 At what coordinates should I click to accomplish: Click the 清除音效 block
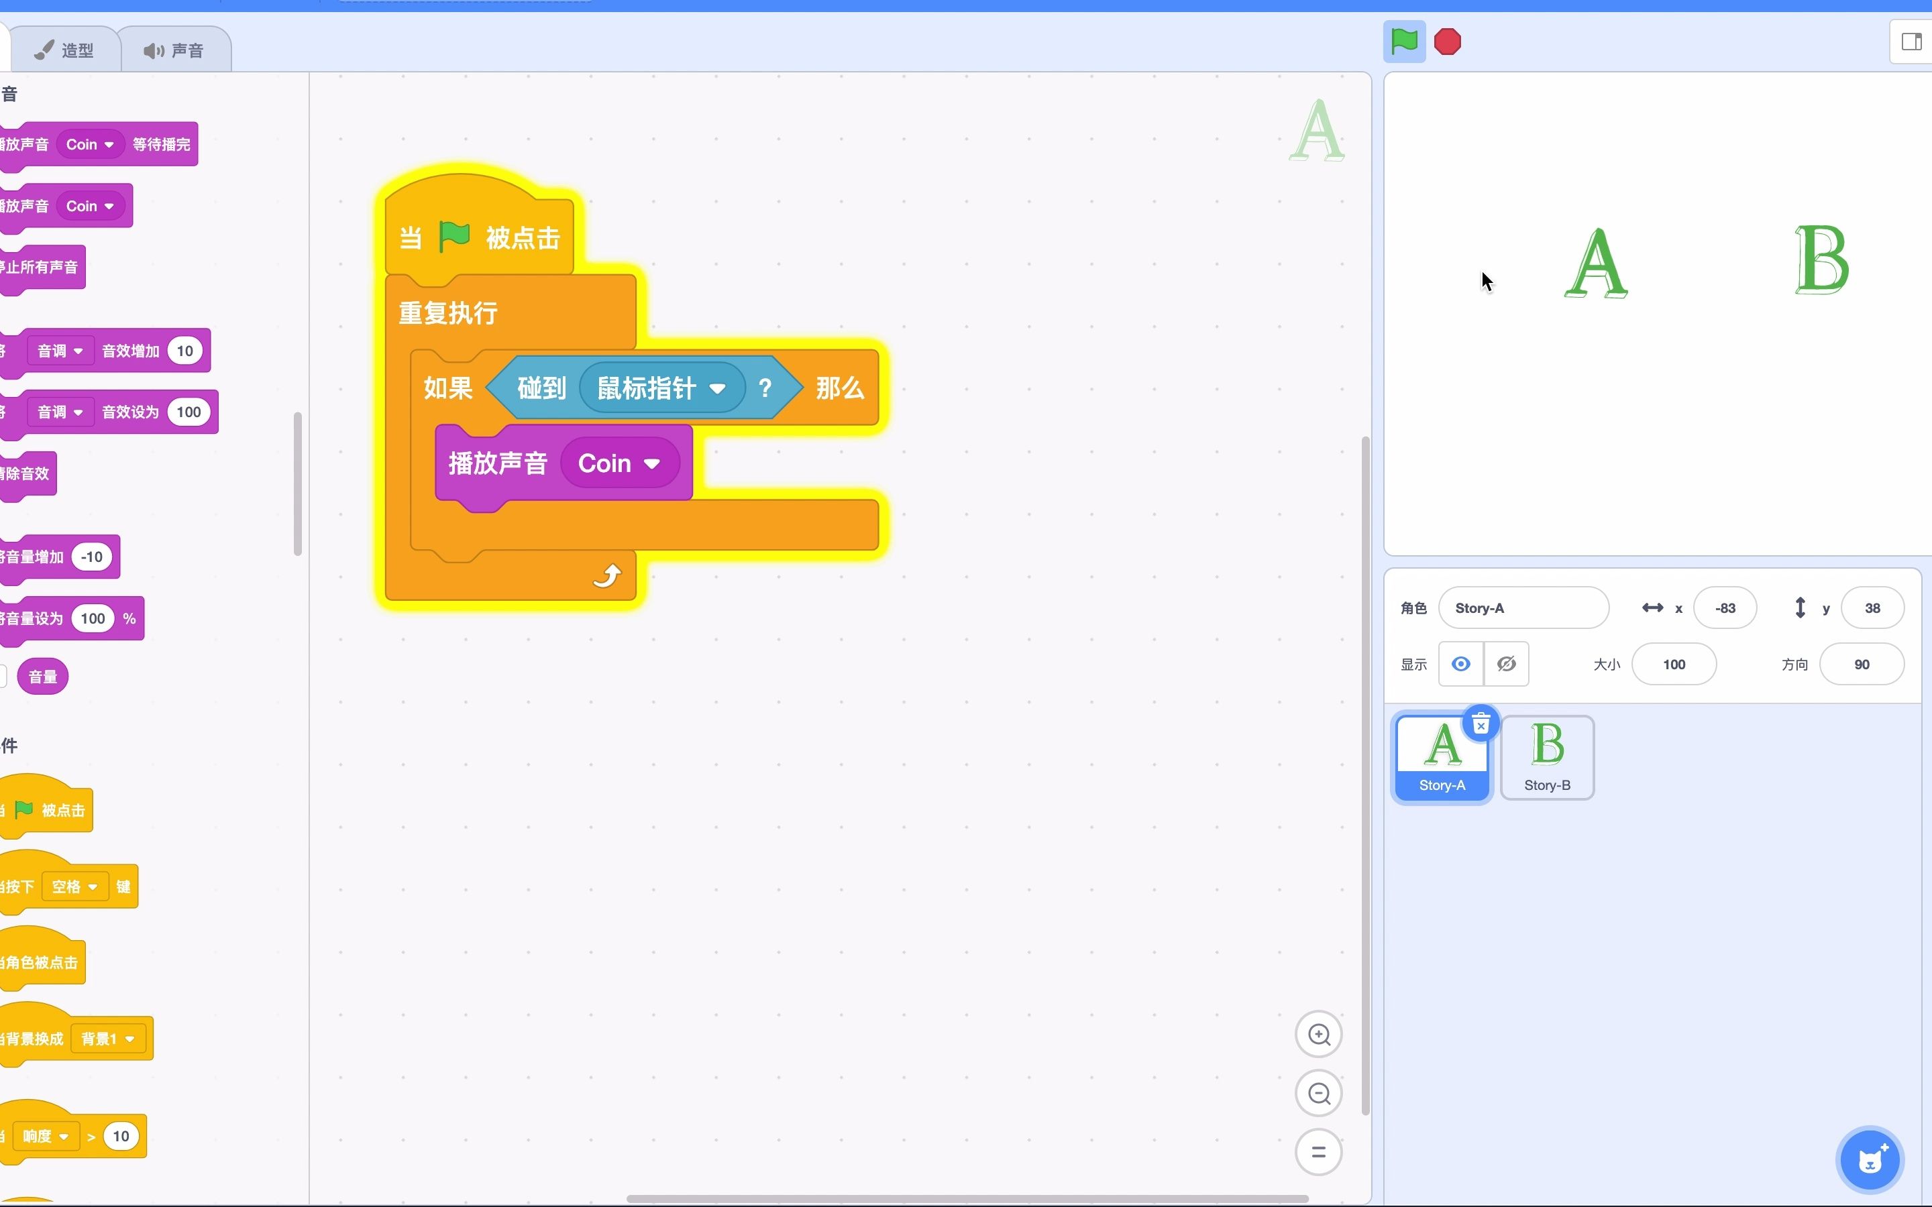[27, 473]
